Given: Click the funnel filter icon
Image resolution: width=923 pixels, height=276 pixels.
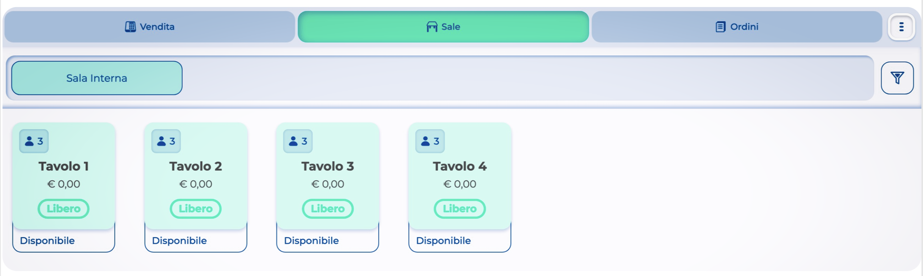Looking at the screenshot, I should [x=897, y=78].
